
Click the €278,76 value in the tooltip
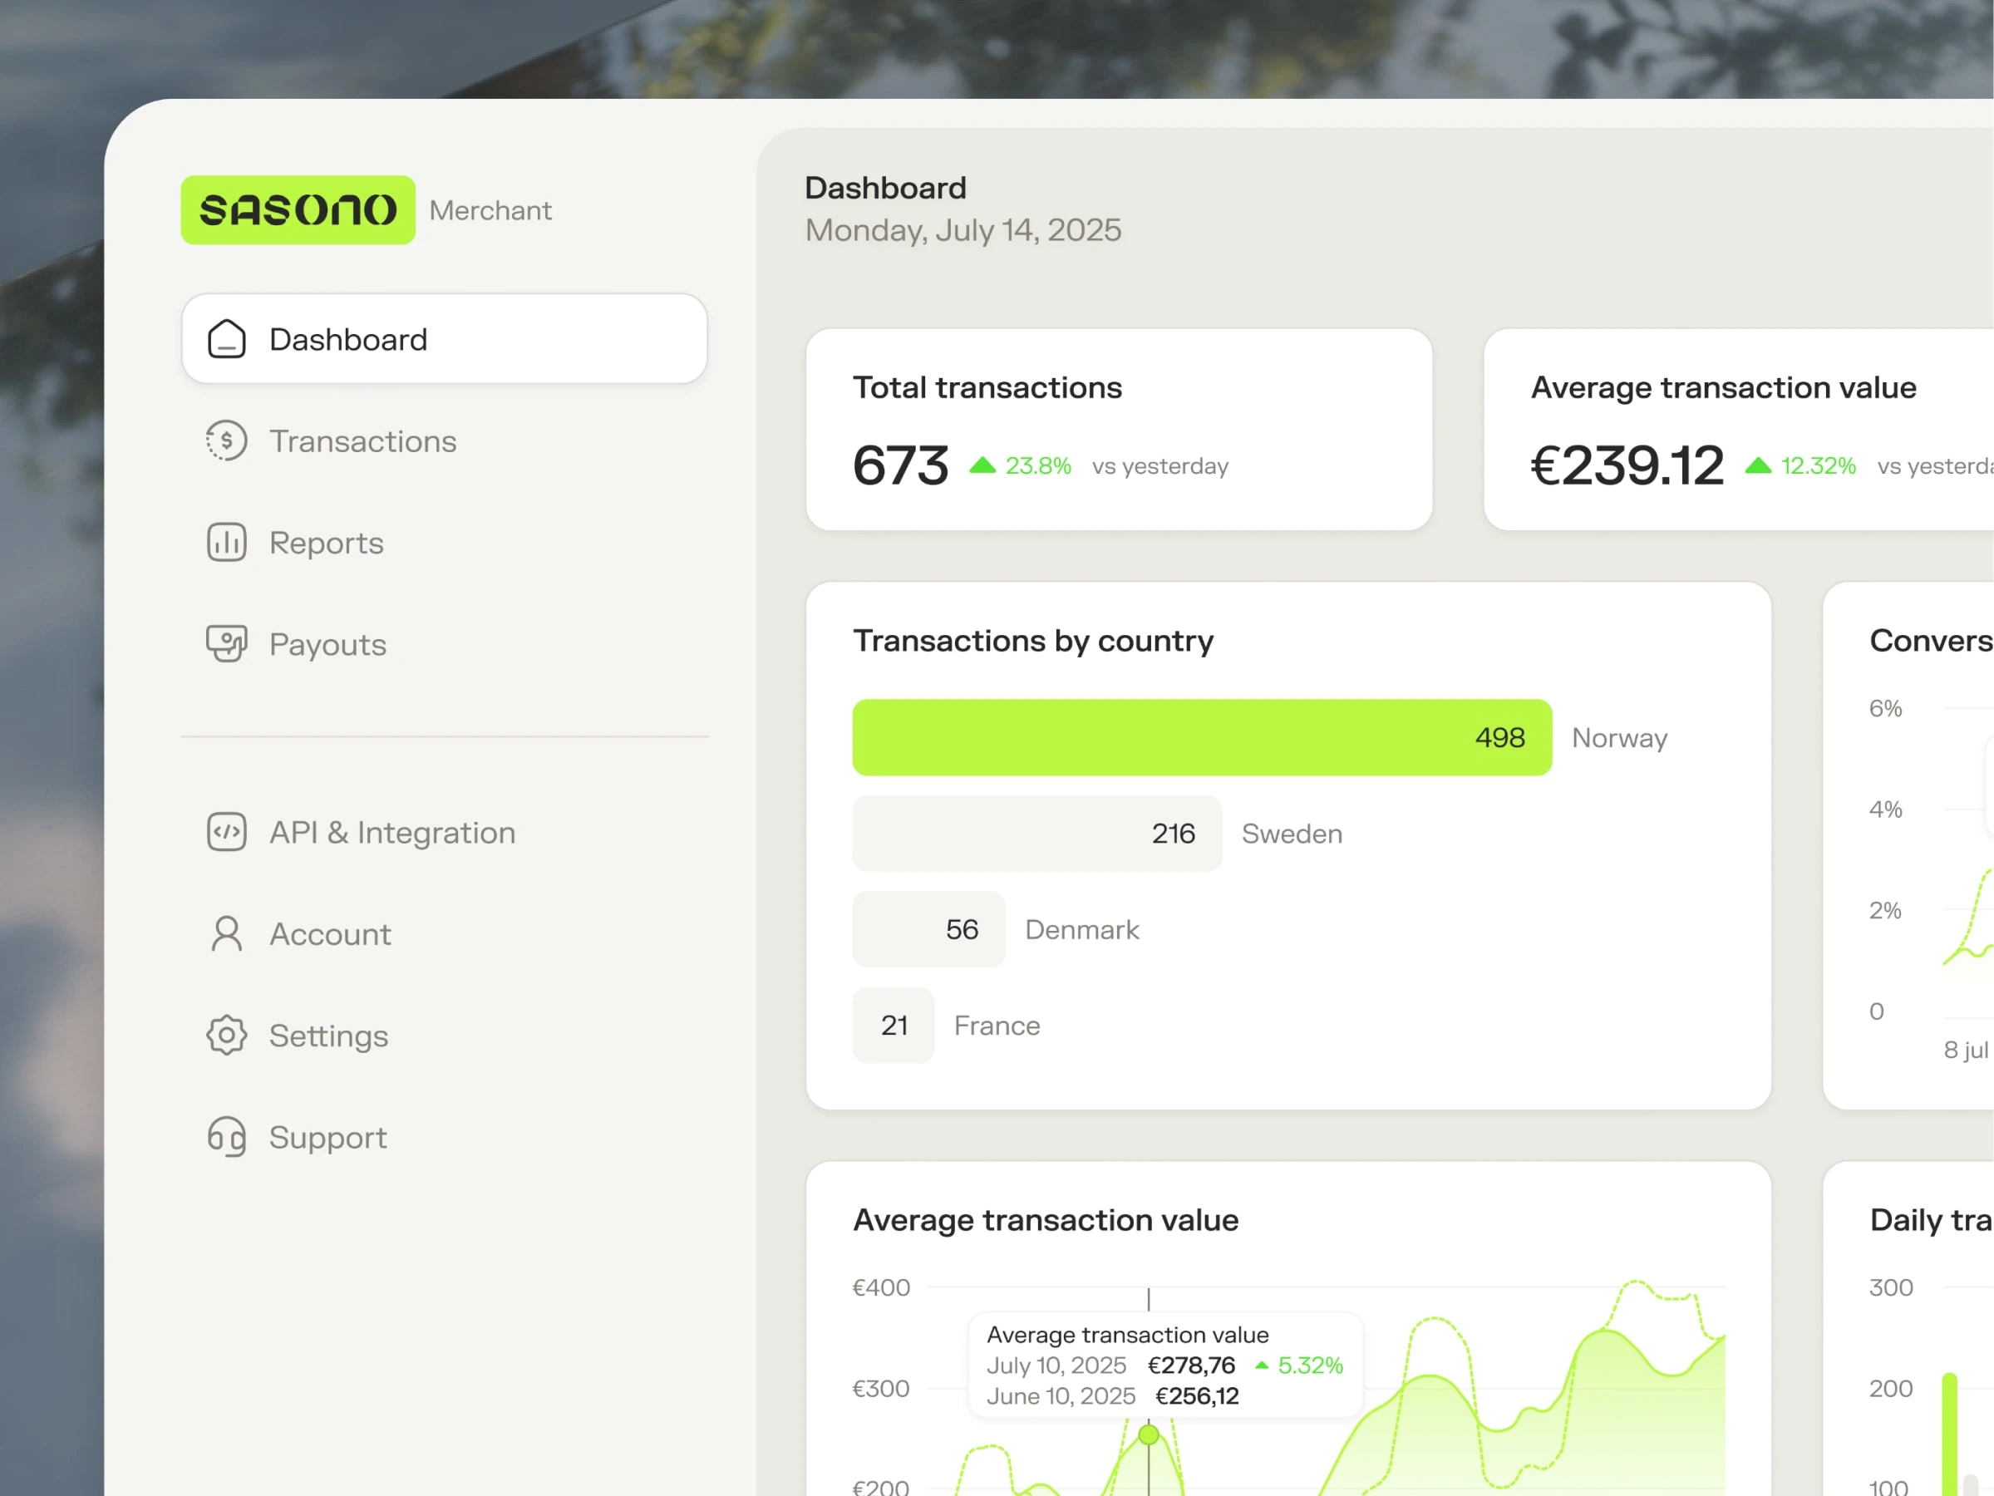[x=1191, y=1365]
